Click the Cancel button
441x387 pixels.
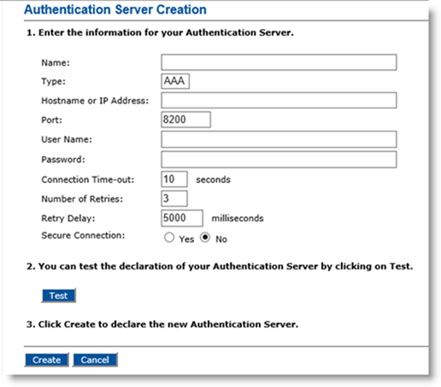coord(95,360)
